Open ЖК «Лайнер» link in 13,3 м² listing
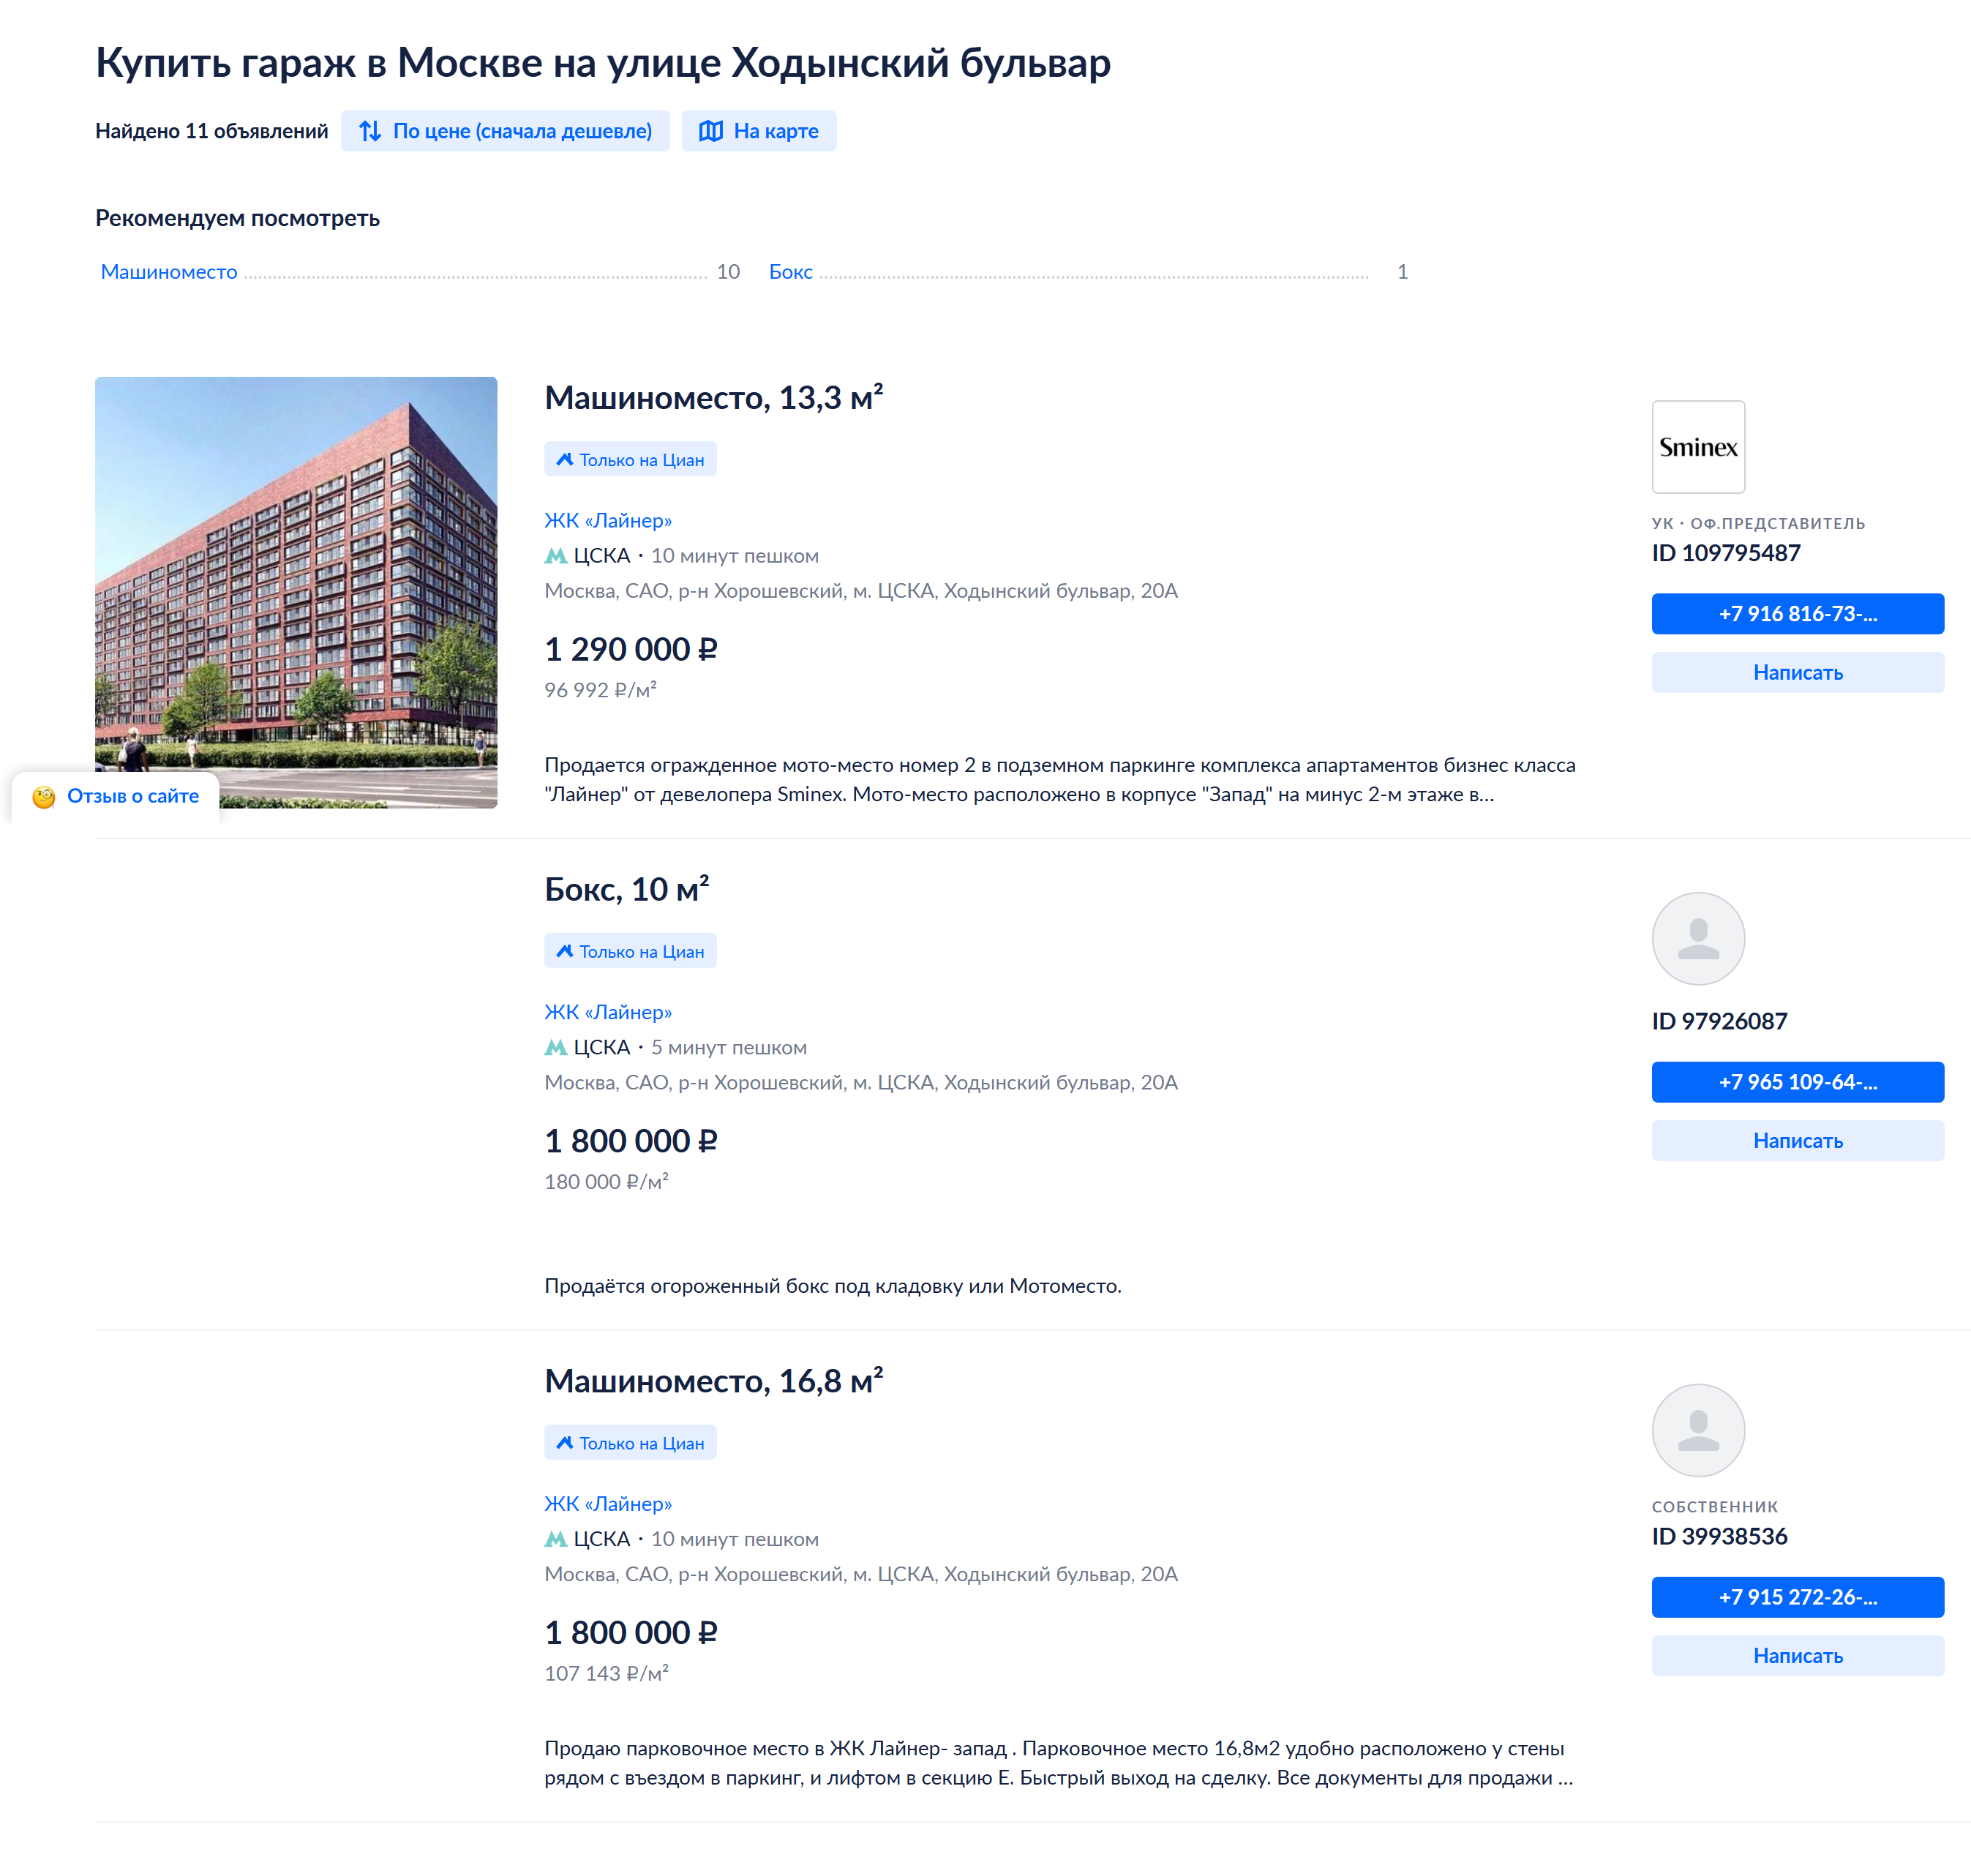The width and height of the screenshot is (1971, 1857). point(608,520)
